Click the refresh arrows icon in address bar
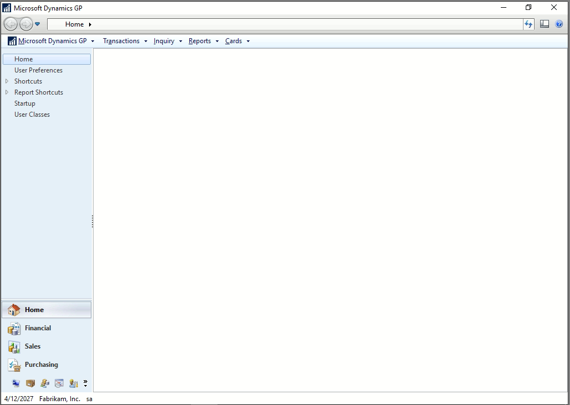 coord(528,24)
